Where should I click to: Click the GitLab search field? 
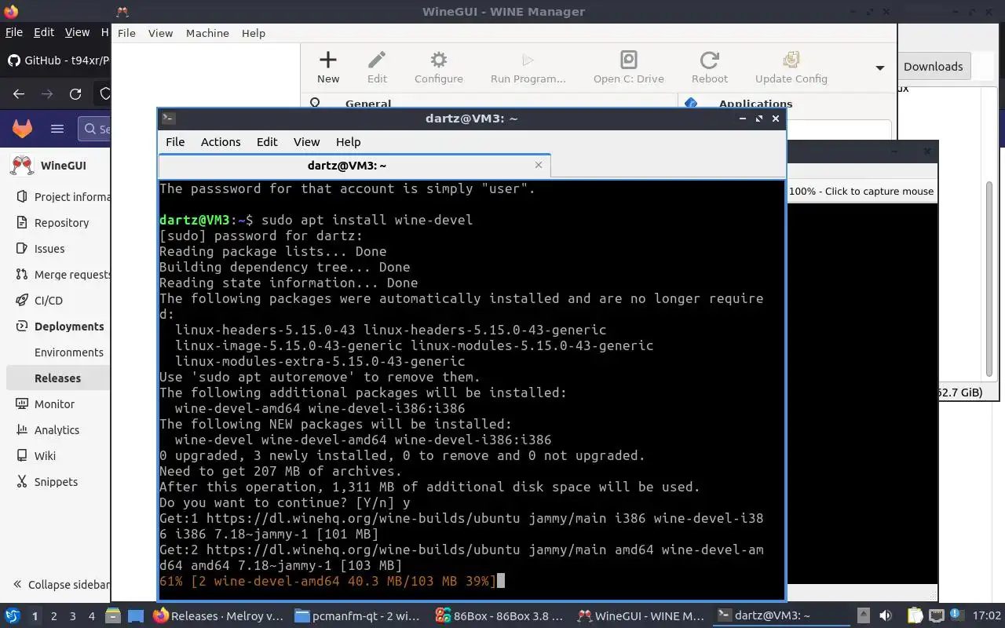[95, 129]
